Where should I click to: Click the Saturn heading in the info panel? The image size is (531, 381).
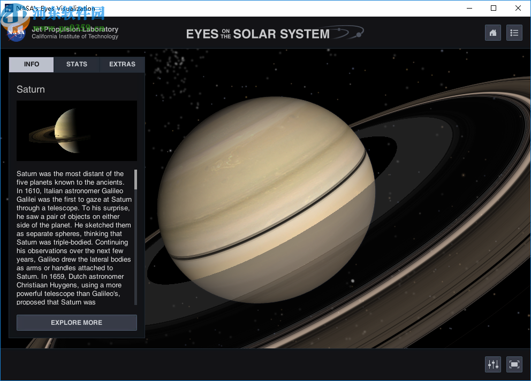31,89
